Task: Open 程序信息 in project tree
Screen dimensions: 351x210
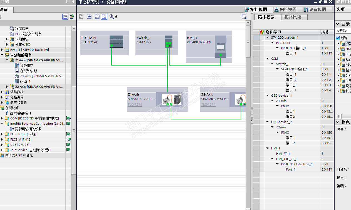Action: tap(22, 29)
